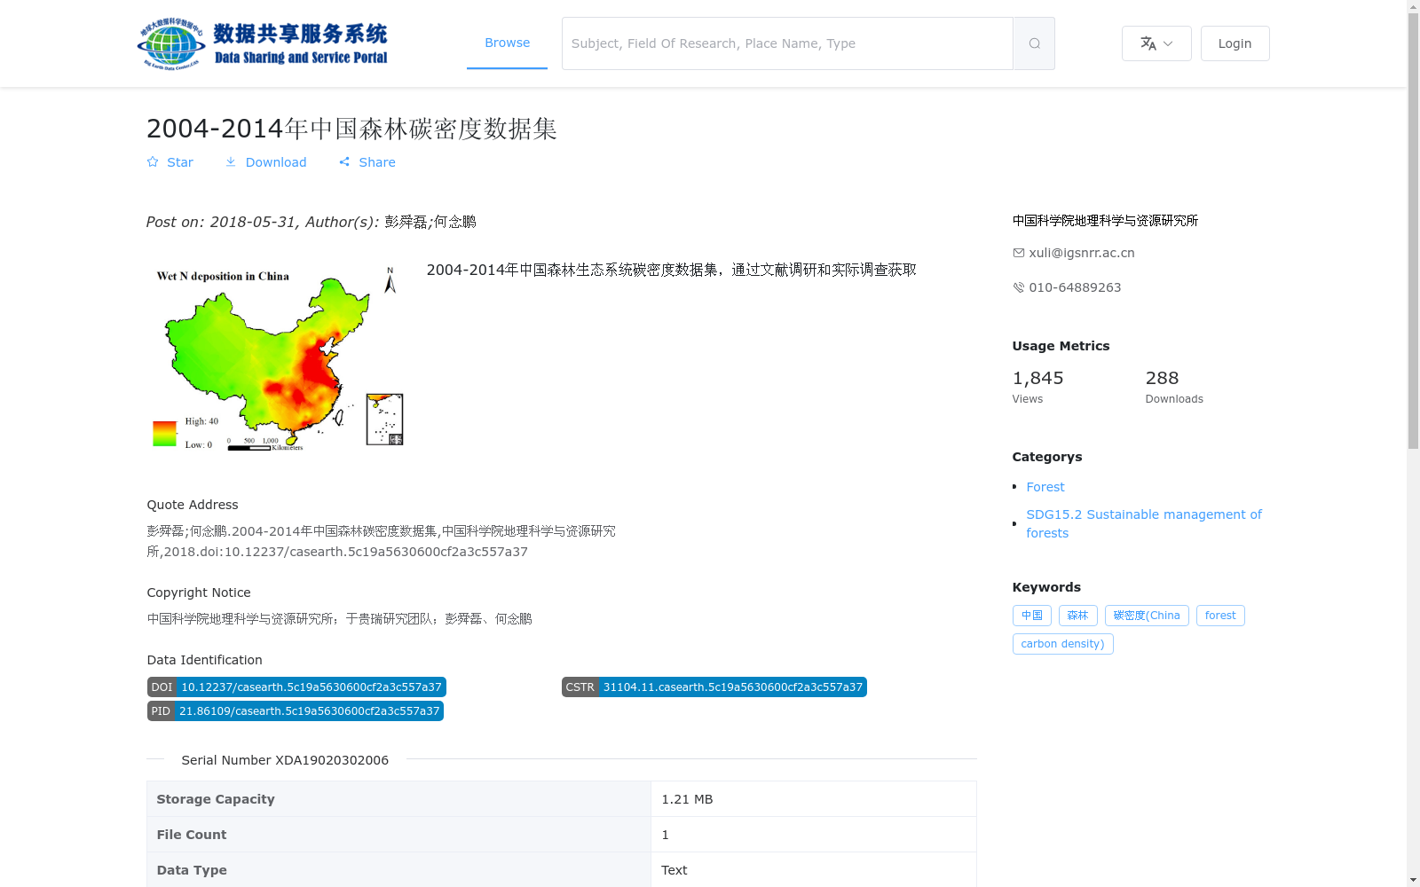Select the 森林 keyword tag
The width and height of the screenshot is (1420, 887).
coord(1077,616)
